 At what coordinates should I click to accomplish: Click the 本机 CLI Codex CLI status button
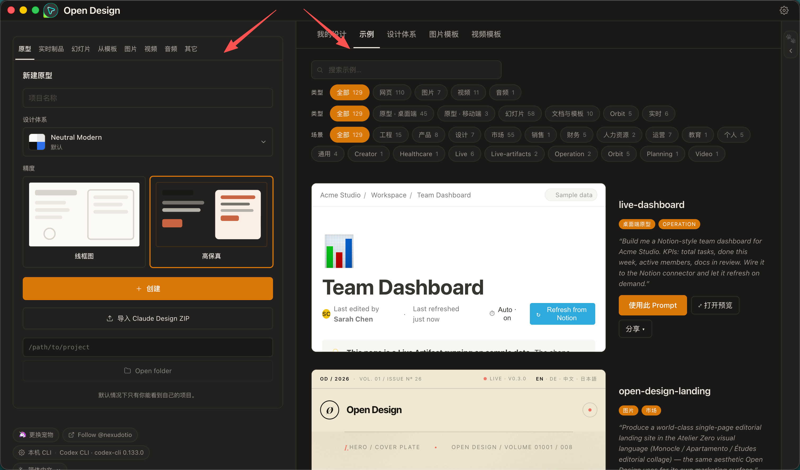pos(81,453)
